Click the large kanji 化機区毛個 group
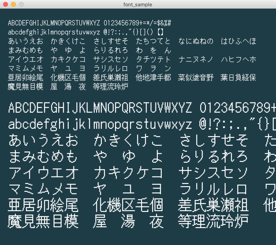Image resolution: width=276 pixels, height=245 pixels. [128, 205]
